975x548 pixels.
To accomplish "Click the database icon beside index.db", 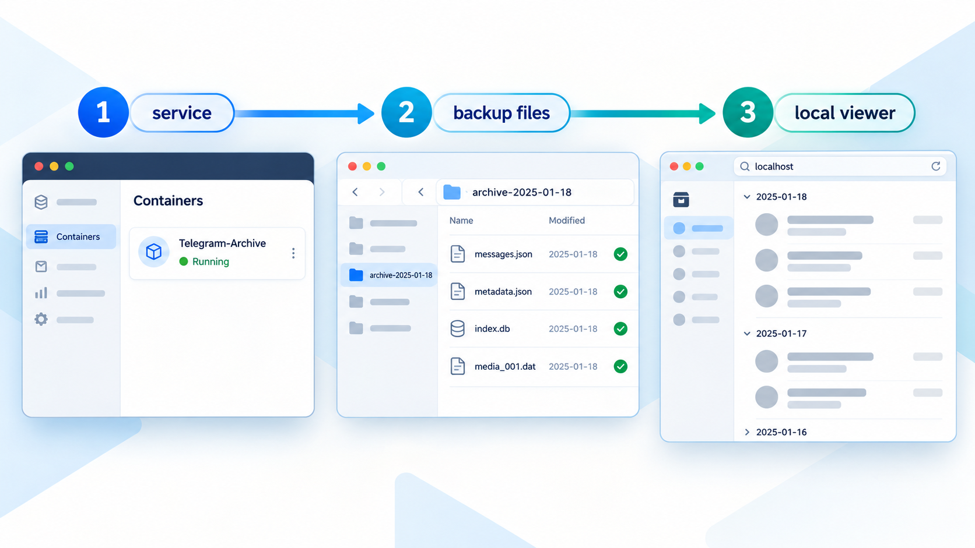I will click(458, 328).
